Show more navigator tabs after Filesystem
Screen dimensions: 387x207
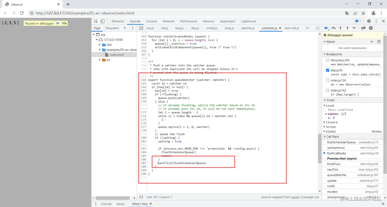click(125, 28)
